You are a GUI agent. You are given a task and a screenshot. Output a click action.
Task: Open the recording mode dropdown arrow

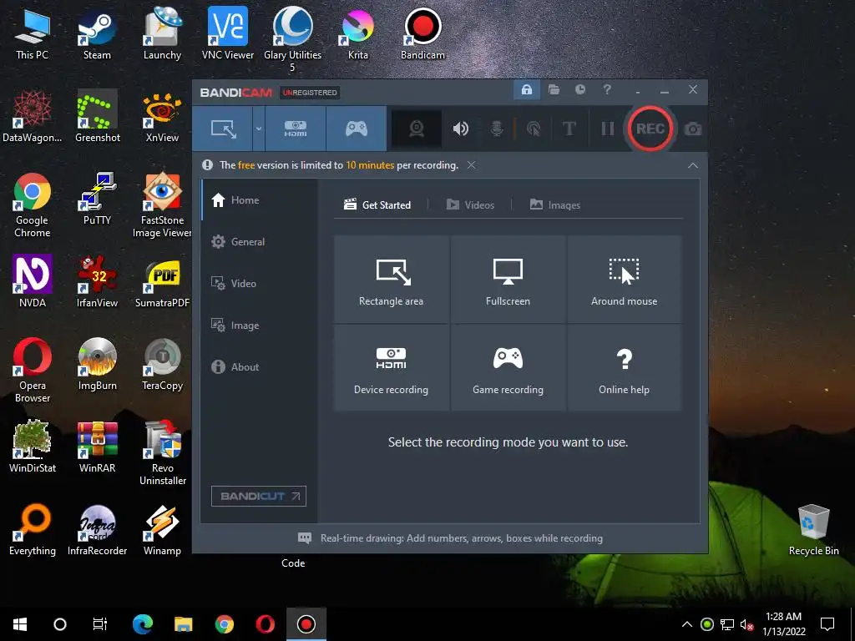(x=259, y=129)
